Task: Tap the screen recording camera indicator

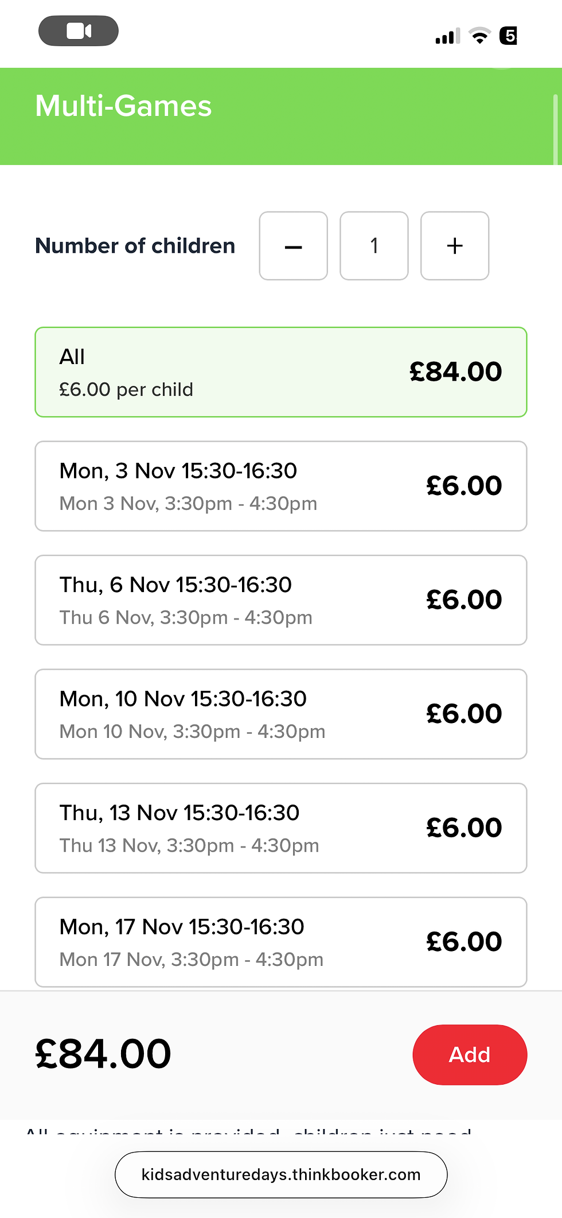Action: point(79,31)
